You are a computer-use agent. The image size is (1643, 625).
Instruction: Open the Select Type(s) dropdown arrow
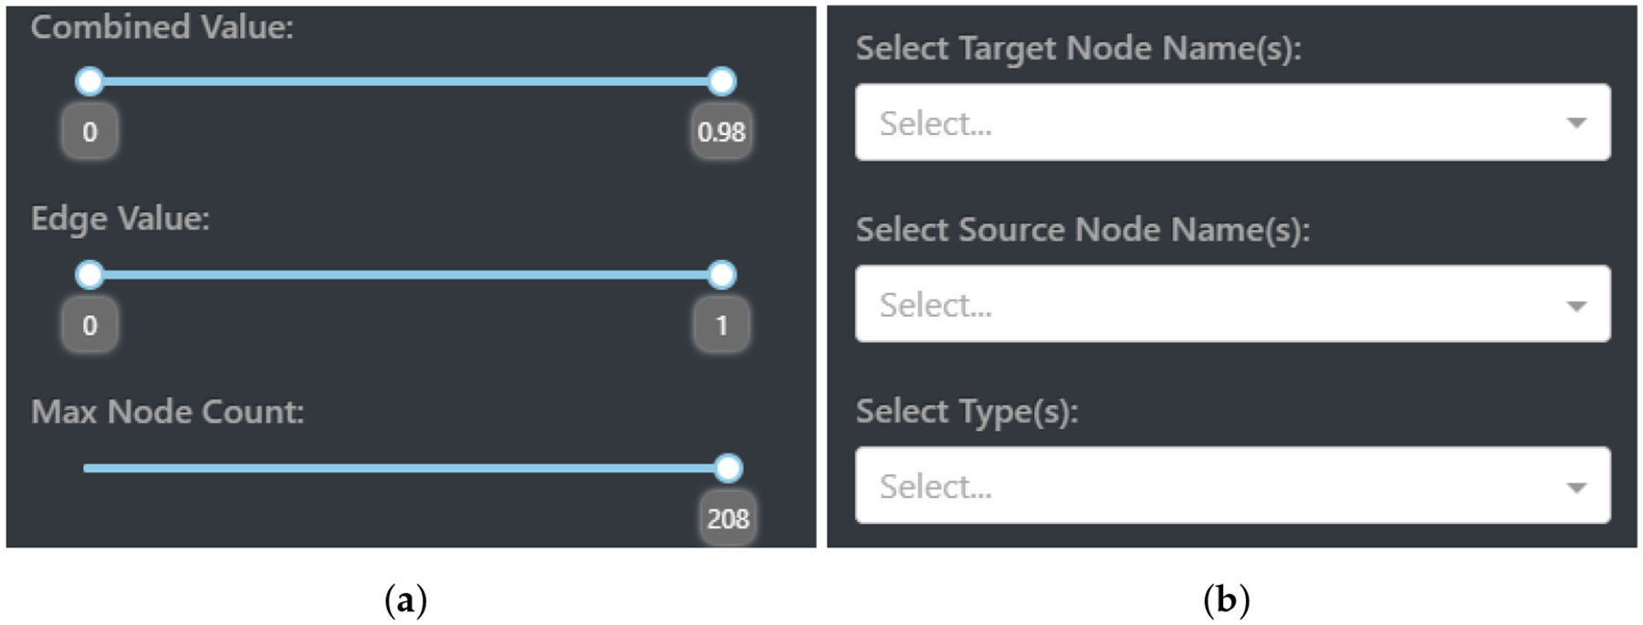[x=1576, y=487]
